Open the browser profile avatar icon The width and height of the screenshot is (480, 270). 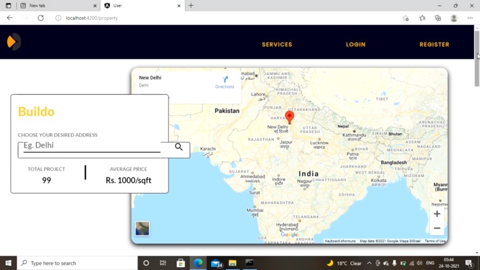tap(454, 18)
